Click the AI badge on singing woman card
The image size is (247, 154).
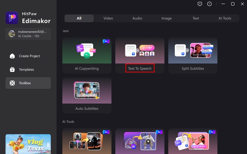pos(212,132)
